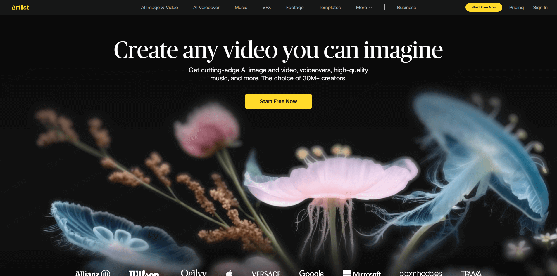The width and height of the screenshot is (557, 276).
Task: Click the small header Start Free Now button
Action: click(484, 7)
